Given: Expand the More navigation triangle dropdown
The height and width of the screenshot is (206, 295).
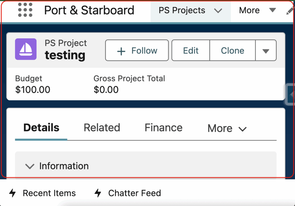Looking at the screenshot, I should [272, 10].
